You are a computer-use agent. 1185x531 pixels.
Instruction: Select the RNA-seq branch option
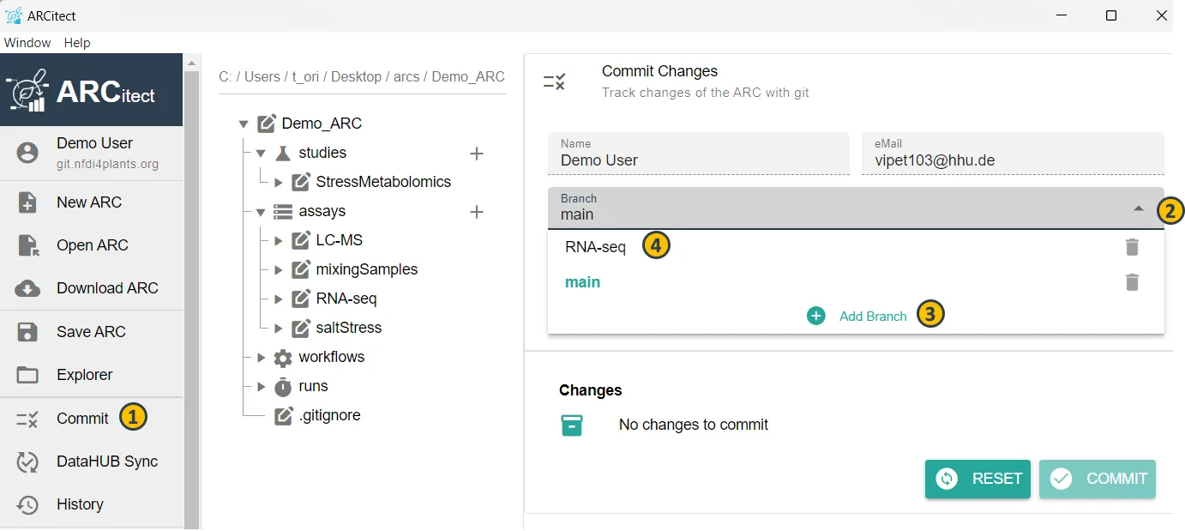[x=595, y=247]
